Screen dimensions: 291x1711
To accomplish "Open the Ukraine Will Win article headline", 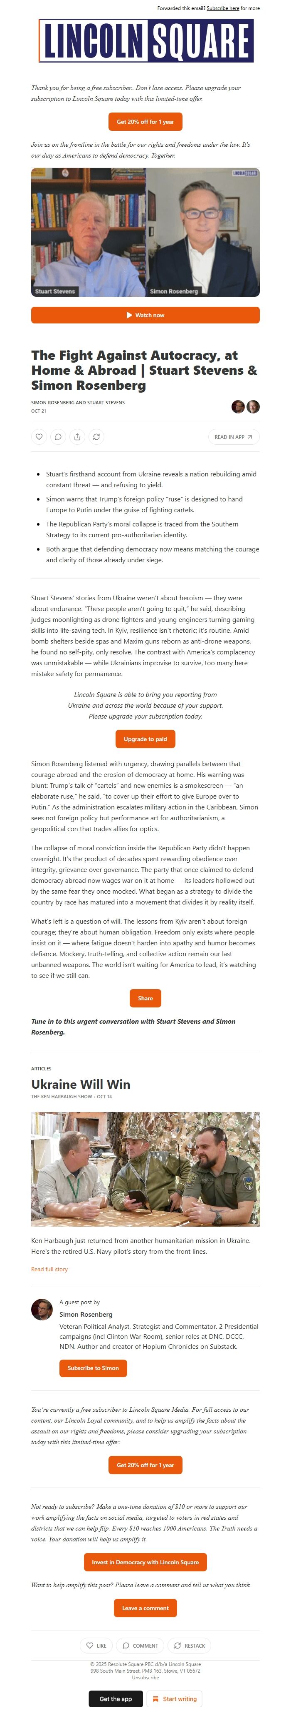I will click(x=81, y=1083).
